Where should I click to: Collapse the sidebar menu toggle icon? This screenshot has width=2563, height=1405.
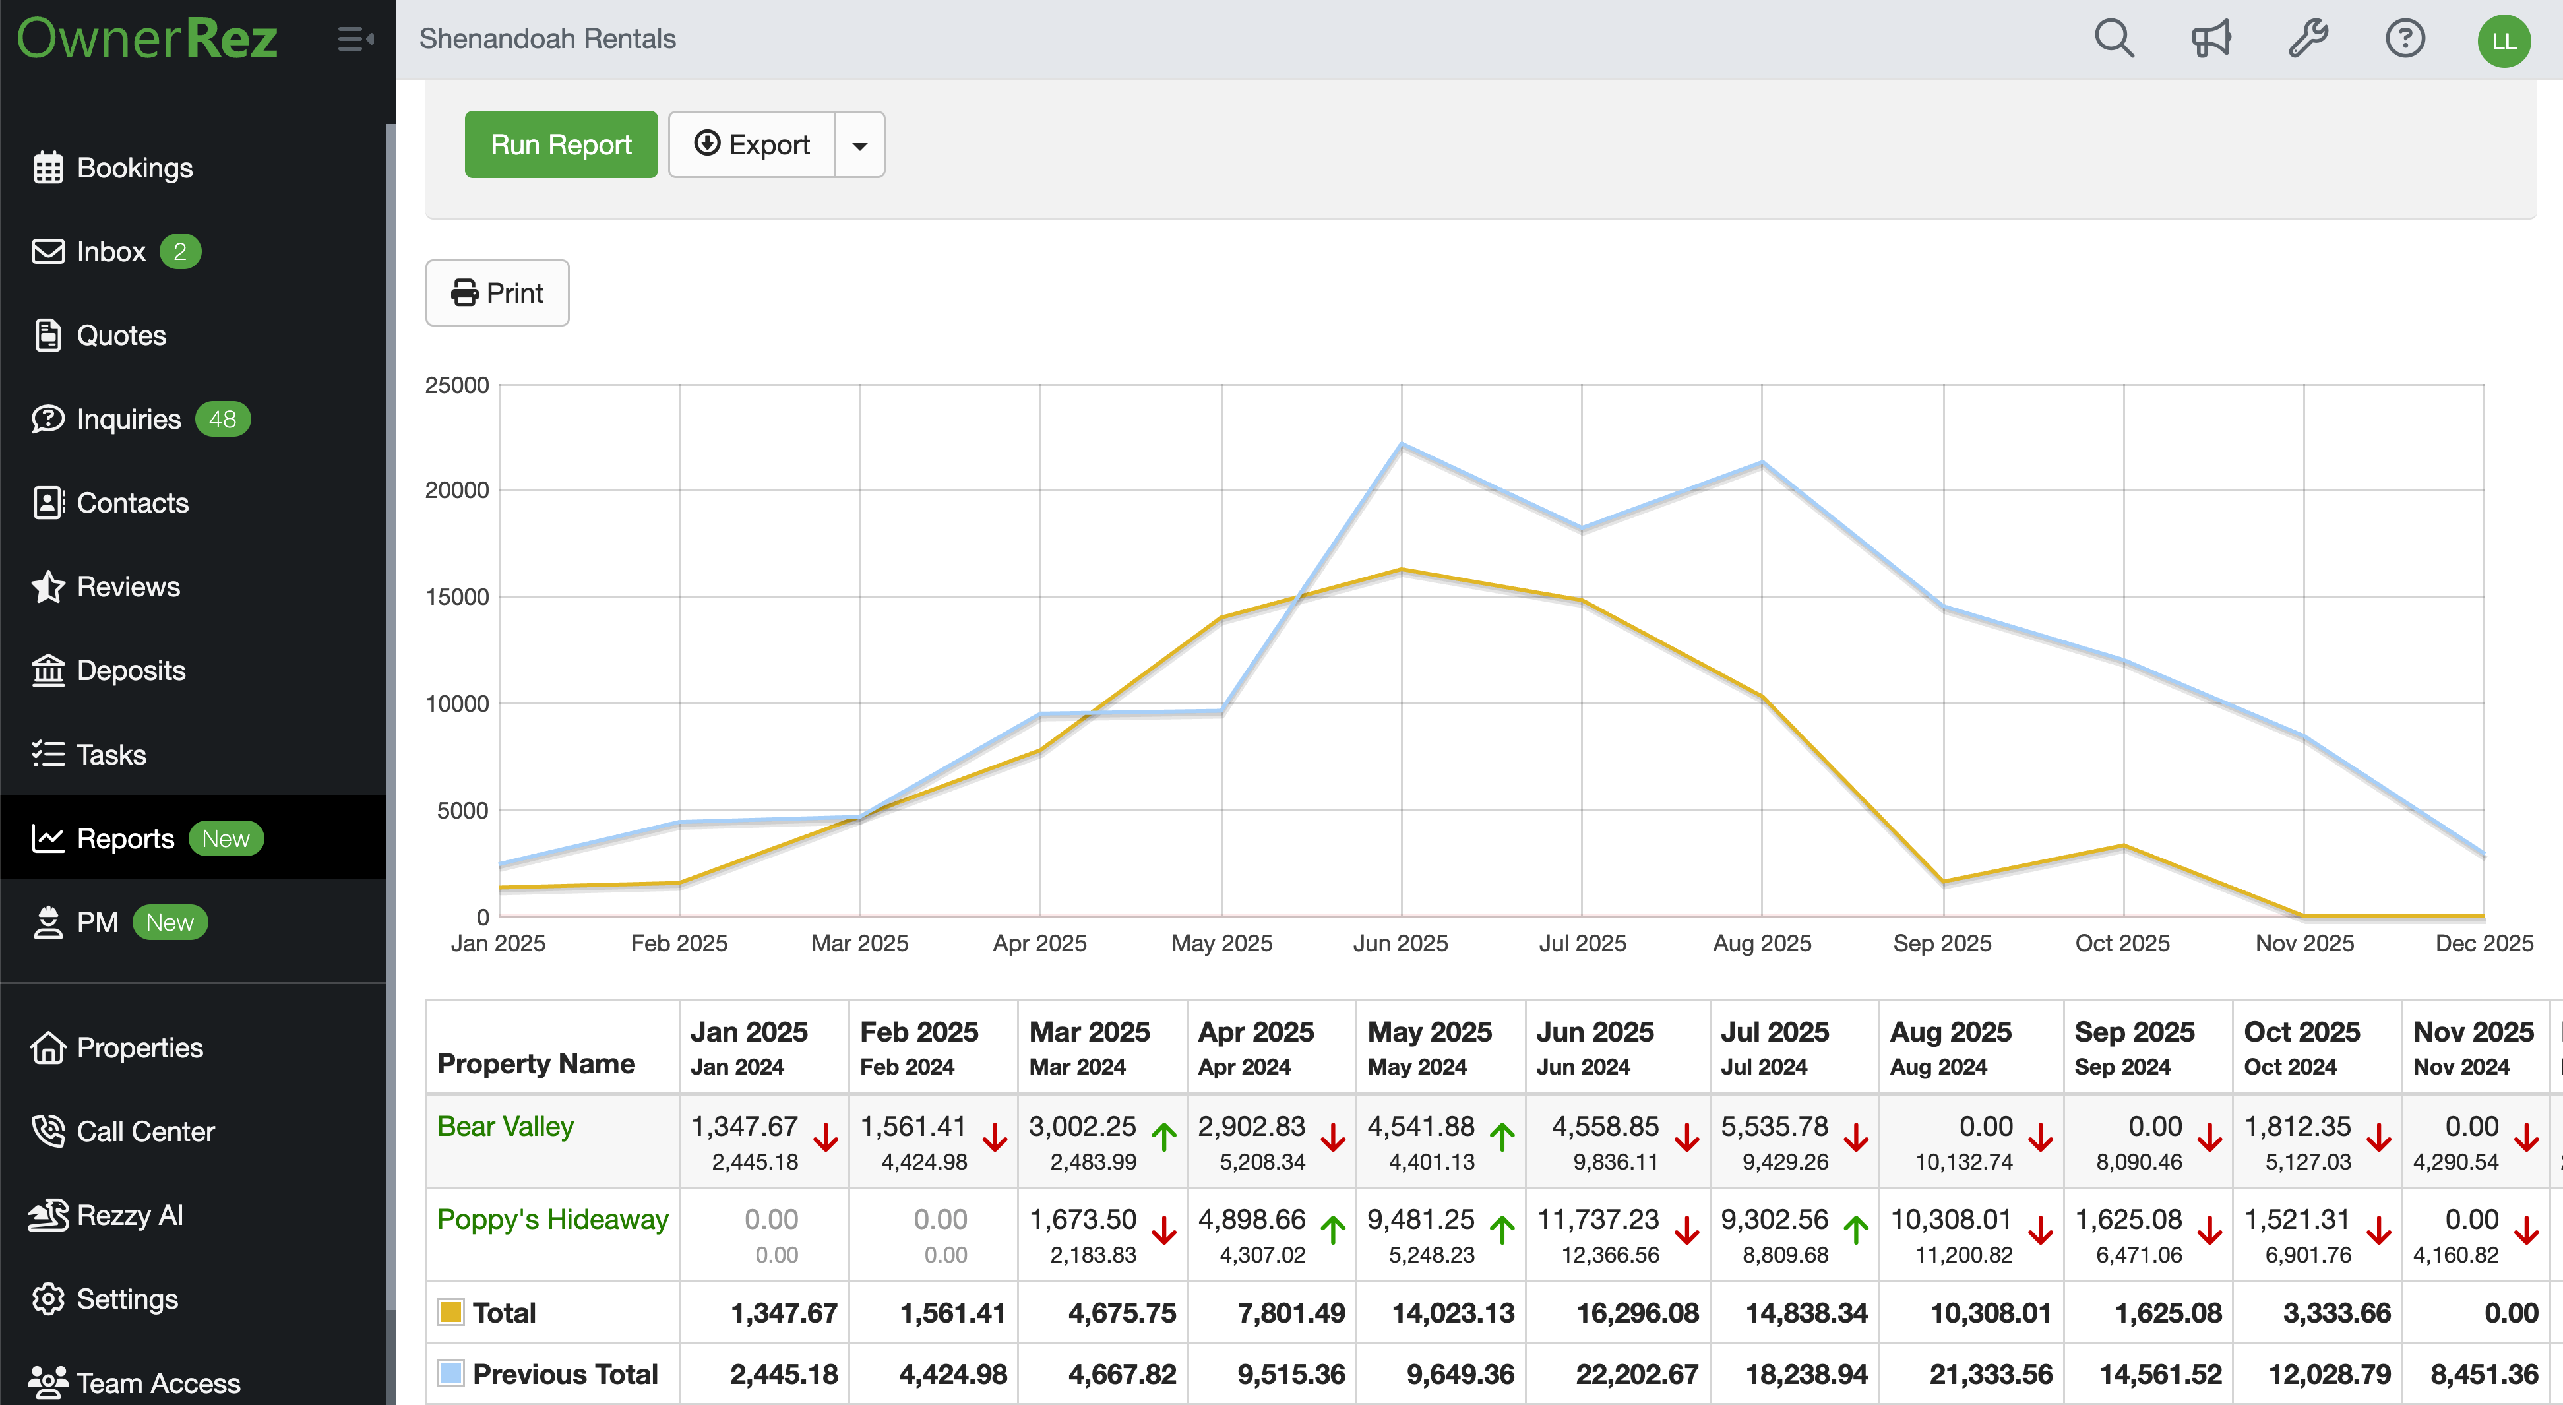pos(355,39)
